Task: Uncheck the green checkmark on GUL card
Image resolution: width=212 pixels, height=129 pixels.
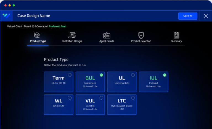Action: click(x=101, y=75)
